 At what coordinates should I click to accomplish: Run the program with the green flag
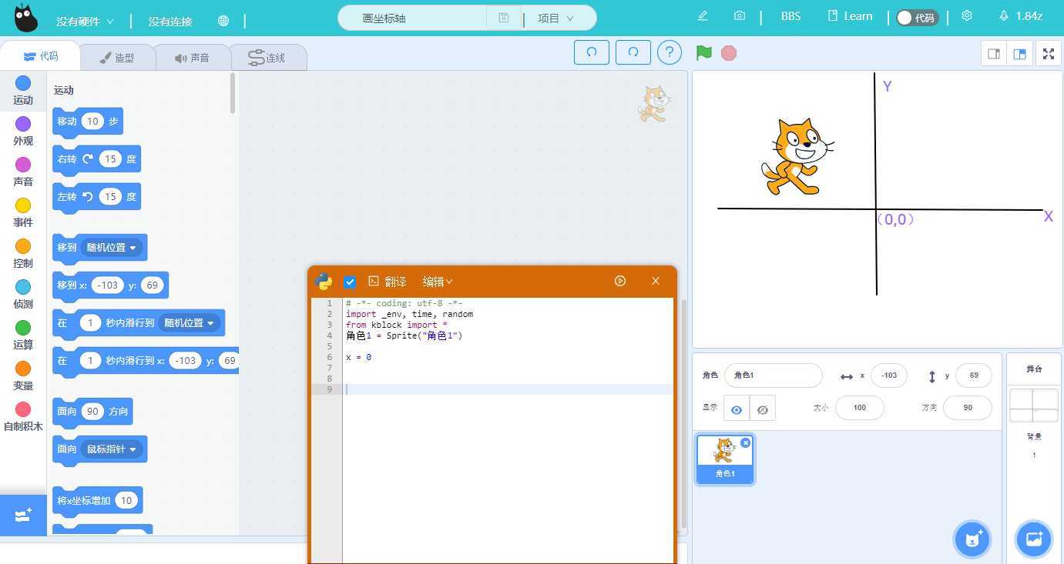pyautogui.click(x=703, y=52)
